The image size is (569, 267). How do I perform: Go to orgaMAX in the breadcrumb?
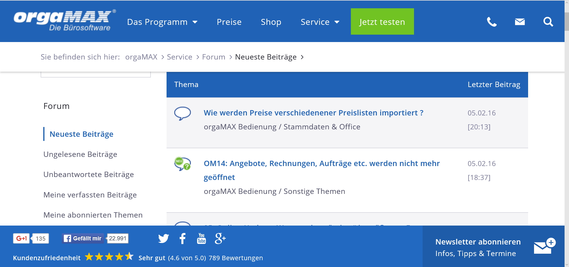click(x=141, y=57)
